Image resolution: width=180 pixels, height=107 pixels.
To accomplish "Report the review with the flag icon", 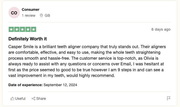I will click(169, 99).
